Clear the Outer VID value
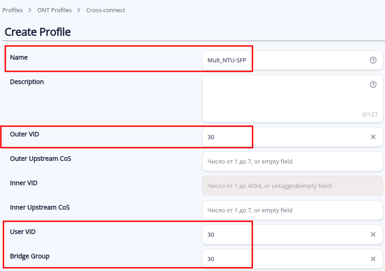This screenshot has height=271, width=385. 373,137
